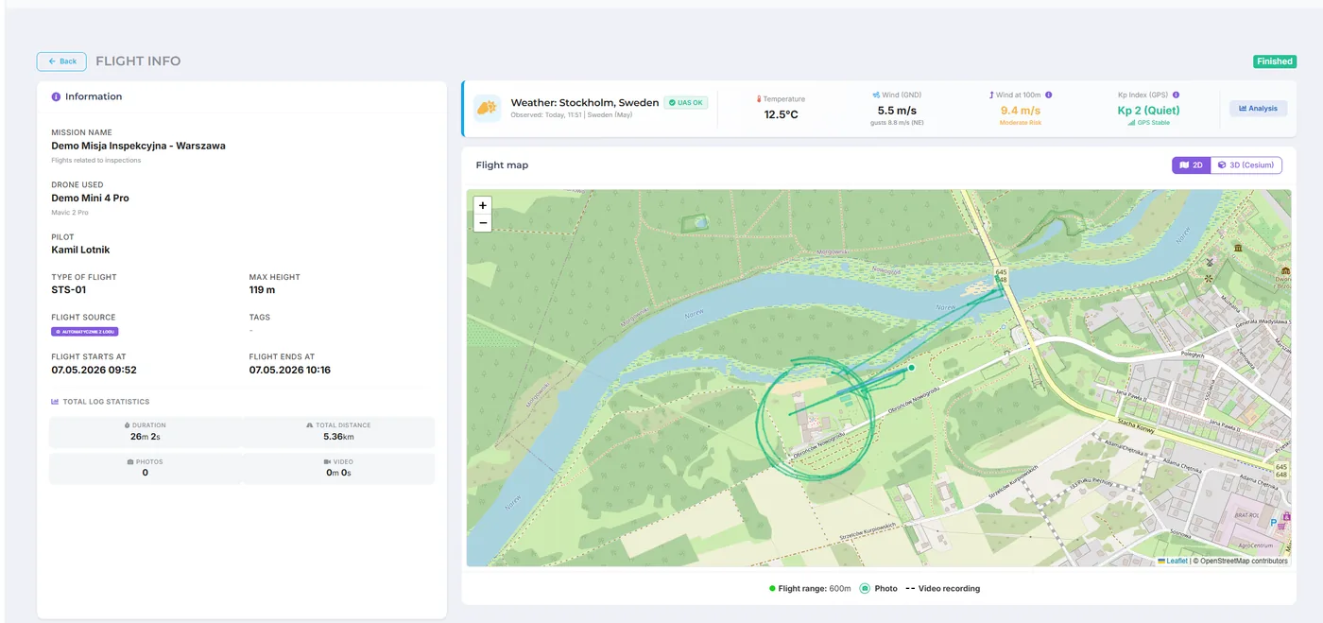This screenshot has width=1323, height=623.
Task: Click the 119 m max height value
Action: click(263, 290)
